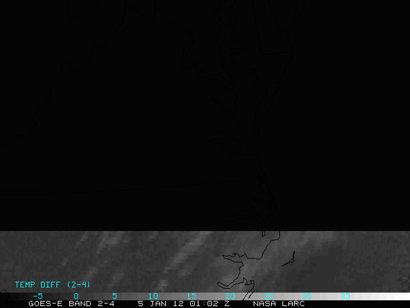This screenshot has width=410, height=308.
Task: Click the 15 label on the temperature scale
Action: pos(192,296)
